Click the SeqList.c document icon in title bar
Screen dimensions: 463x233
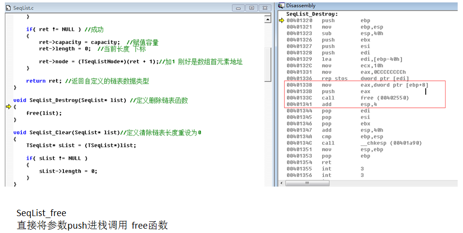9,8
